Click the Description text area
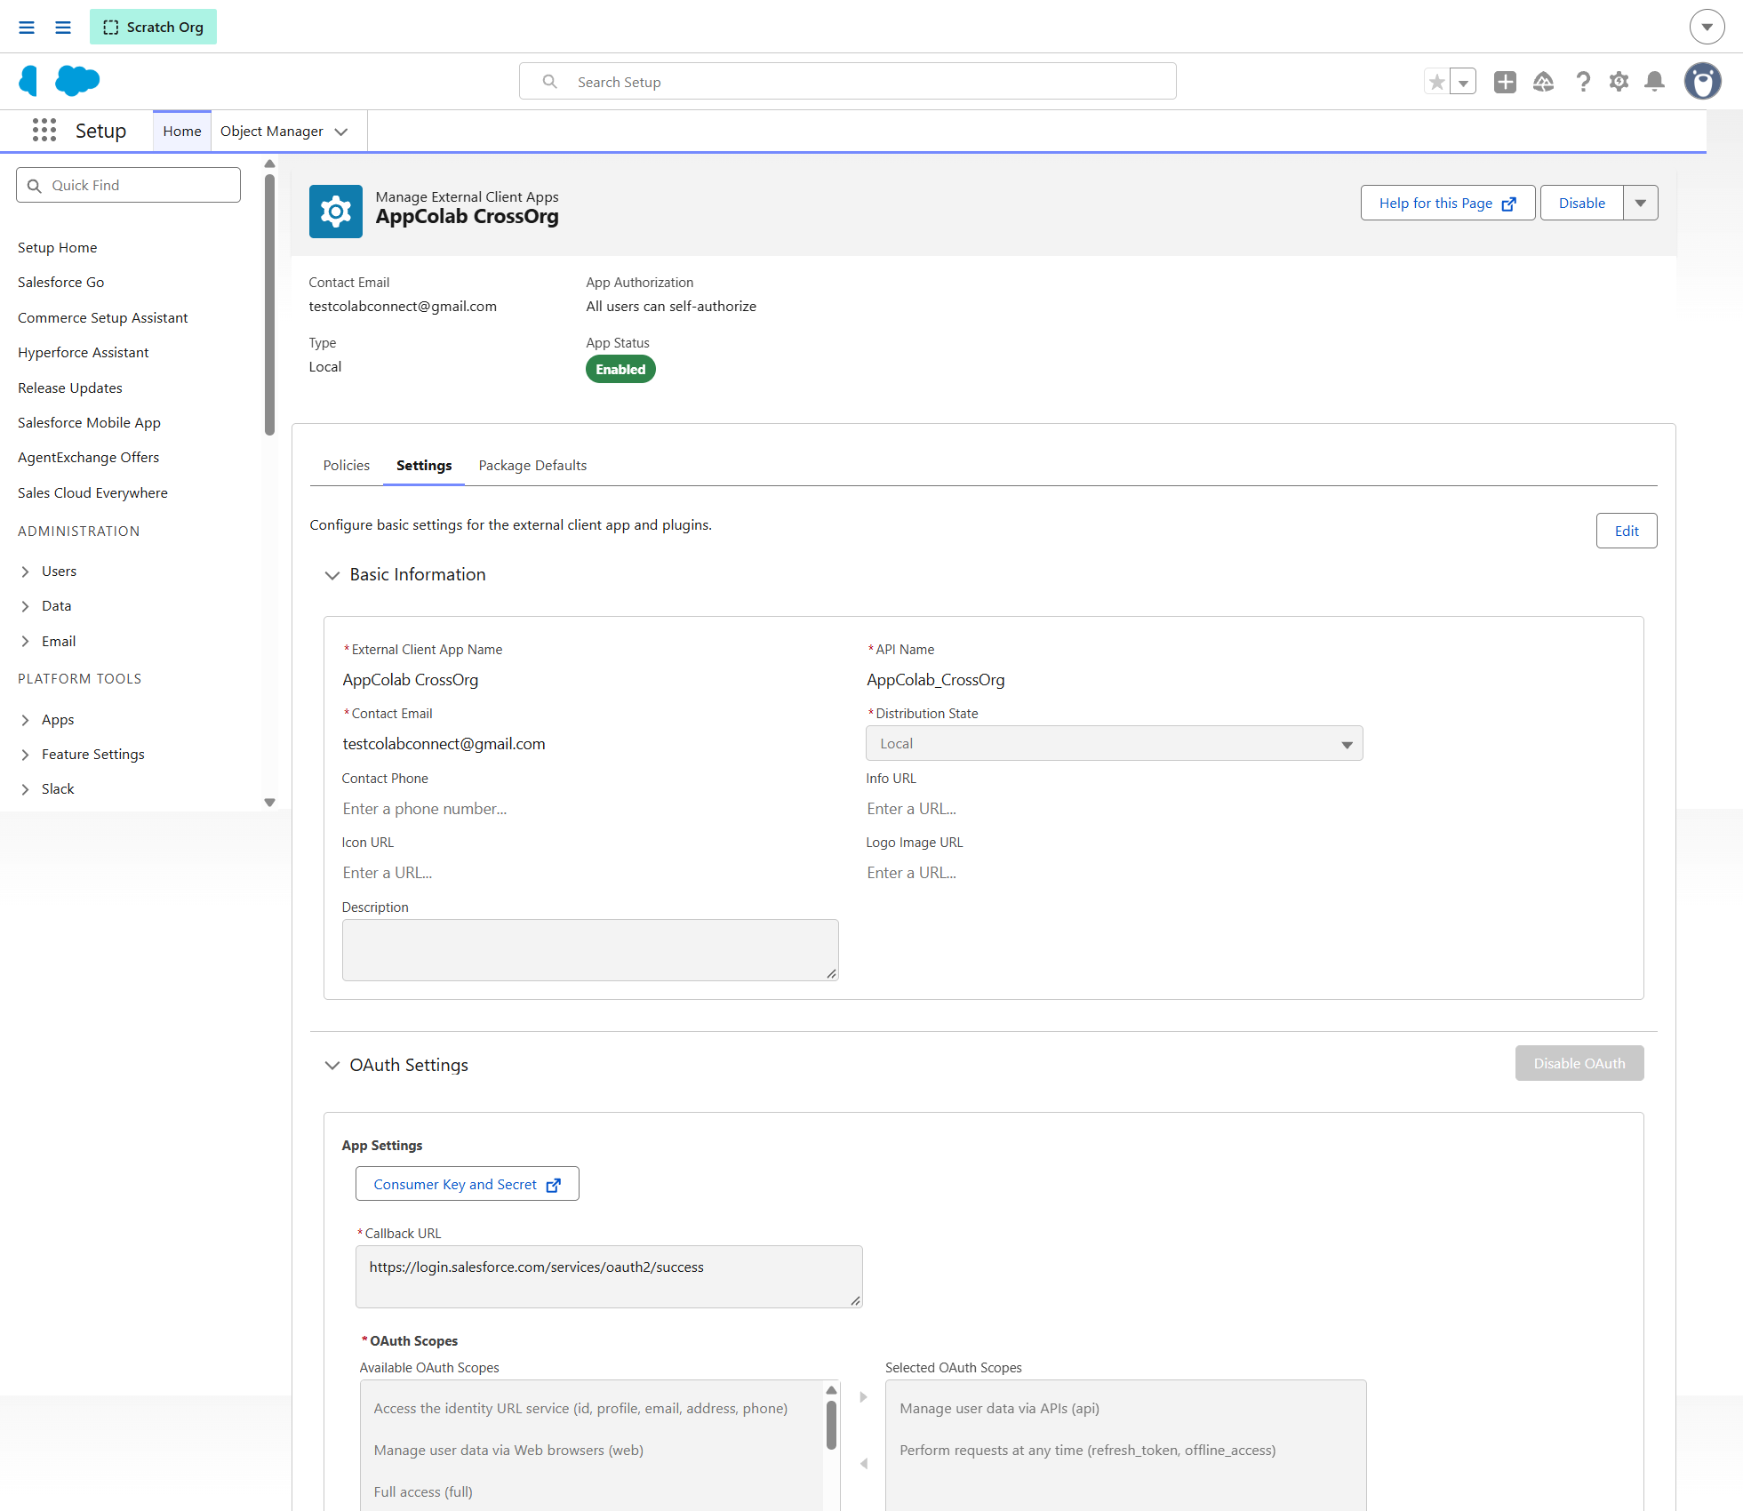This screenshot has height=1511, width=1743. (x=590, y=950)
